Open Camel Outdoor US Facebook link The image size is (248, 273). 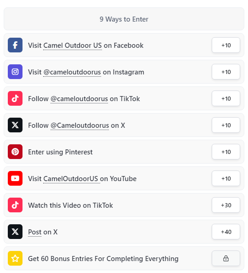(x=73, y=45)
